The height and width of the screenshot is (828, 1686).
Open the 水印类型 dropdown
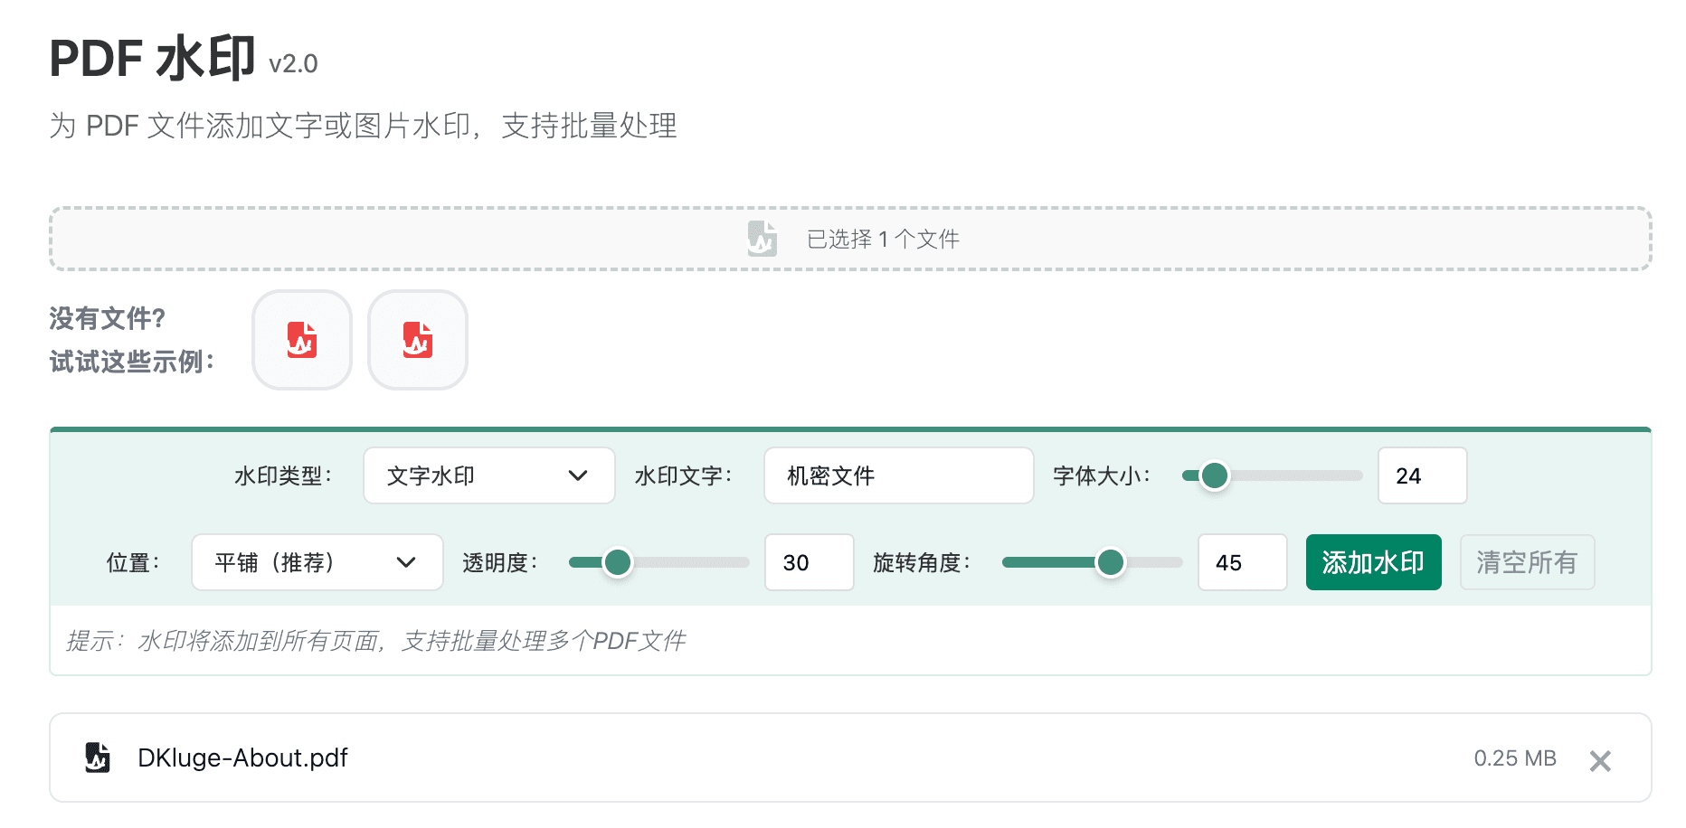click(488, 475)
